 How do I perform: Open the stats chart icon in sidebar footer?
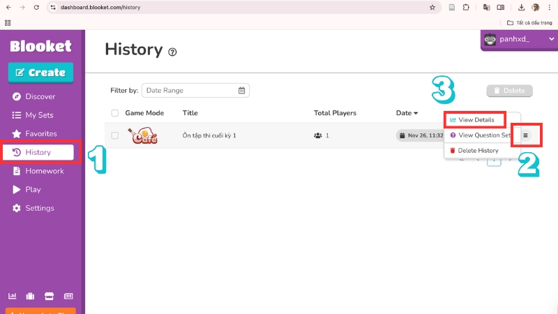pos(13,296)
